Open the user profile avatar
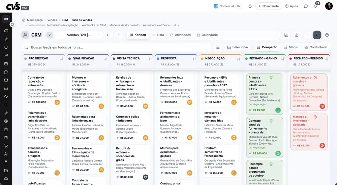 329,6
